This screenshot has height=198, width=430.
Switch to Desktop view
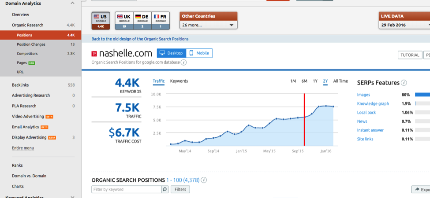coord(172,53)
